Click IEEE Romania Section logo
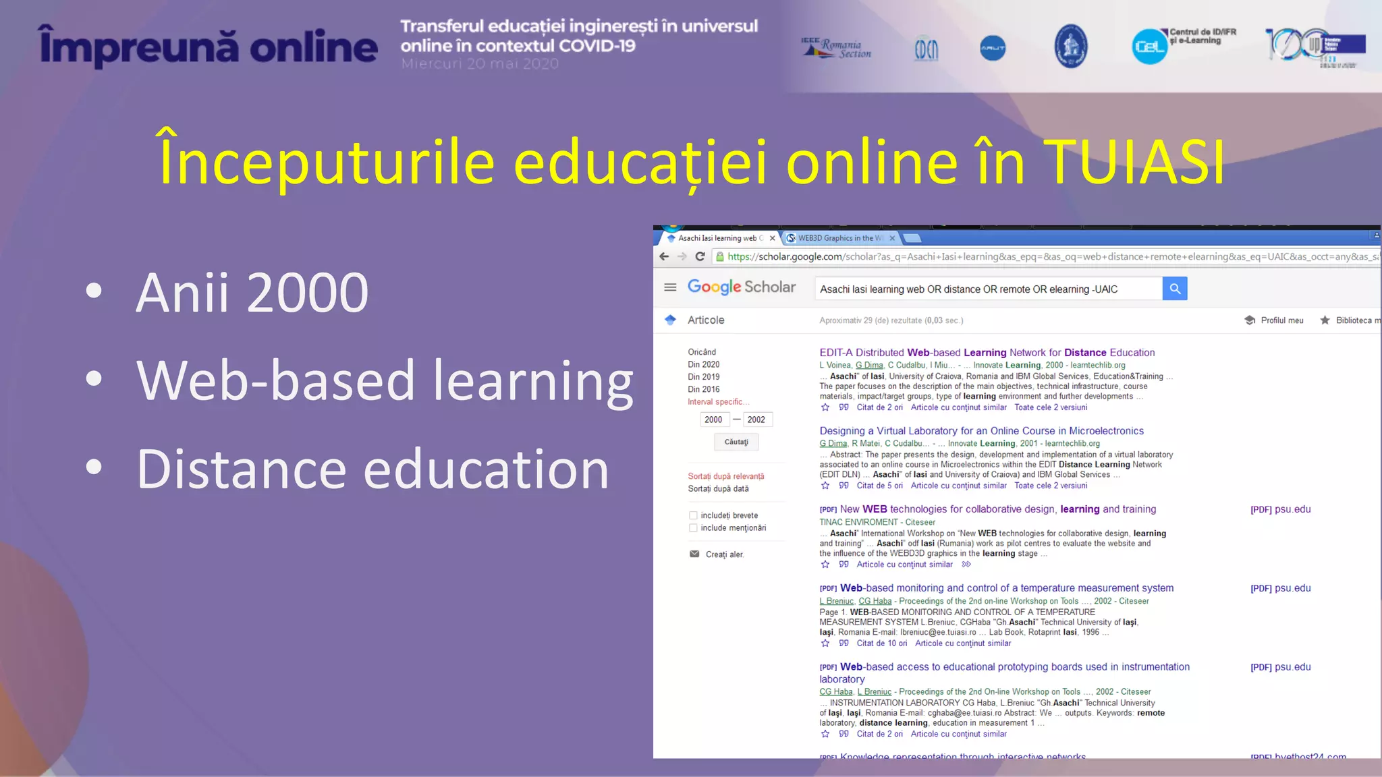 point(836,48)
